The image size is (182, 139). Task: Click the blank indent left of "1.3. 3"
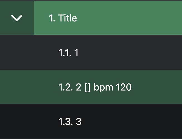28,121
